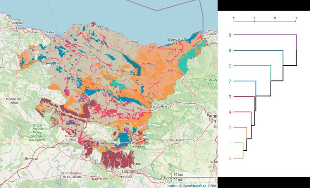Open the OpenStreetMap copyright link
310x188 pixels.
tap(195, 186)
